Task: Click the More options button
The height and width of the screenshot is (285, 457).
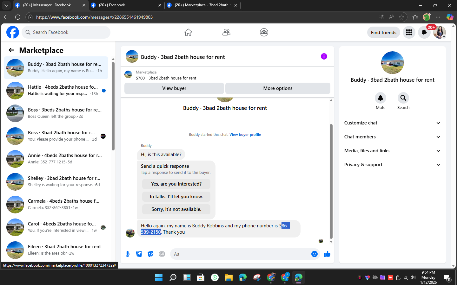Action: click(278, 88)
